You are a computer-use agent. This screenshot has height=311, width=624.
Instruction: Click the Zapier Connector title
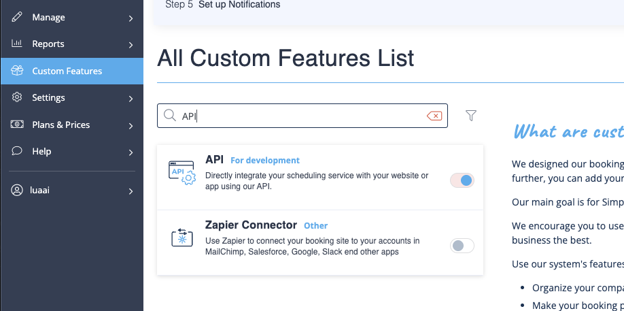(x=251, y=225)
